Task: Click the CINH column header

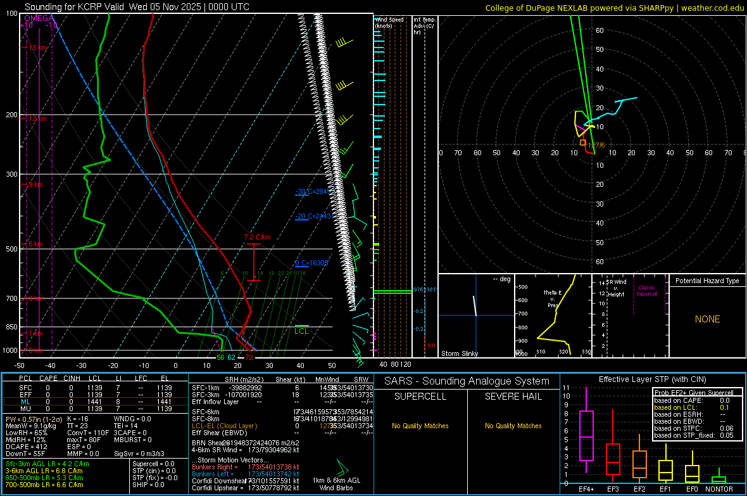Action: tap(72, 378)
